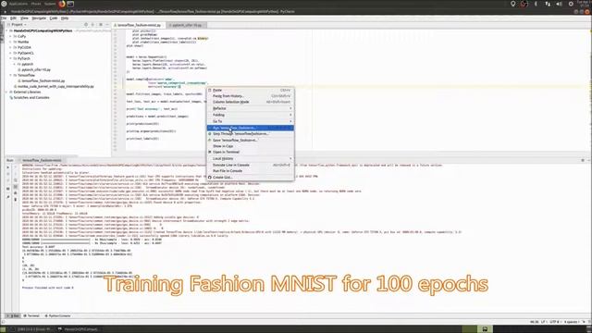Choose Create Gist entry
The image size is (592, 333).
pyautogui.click(x=251, y=177)
